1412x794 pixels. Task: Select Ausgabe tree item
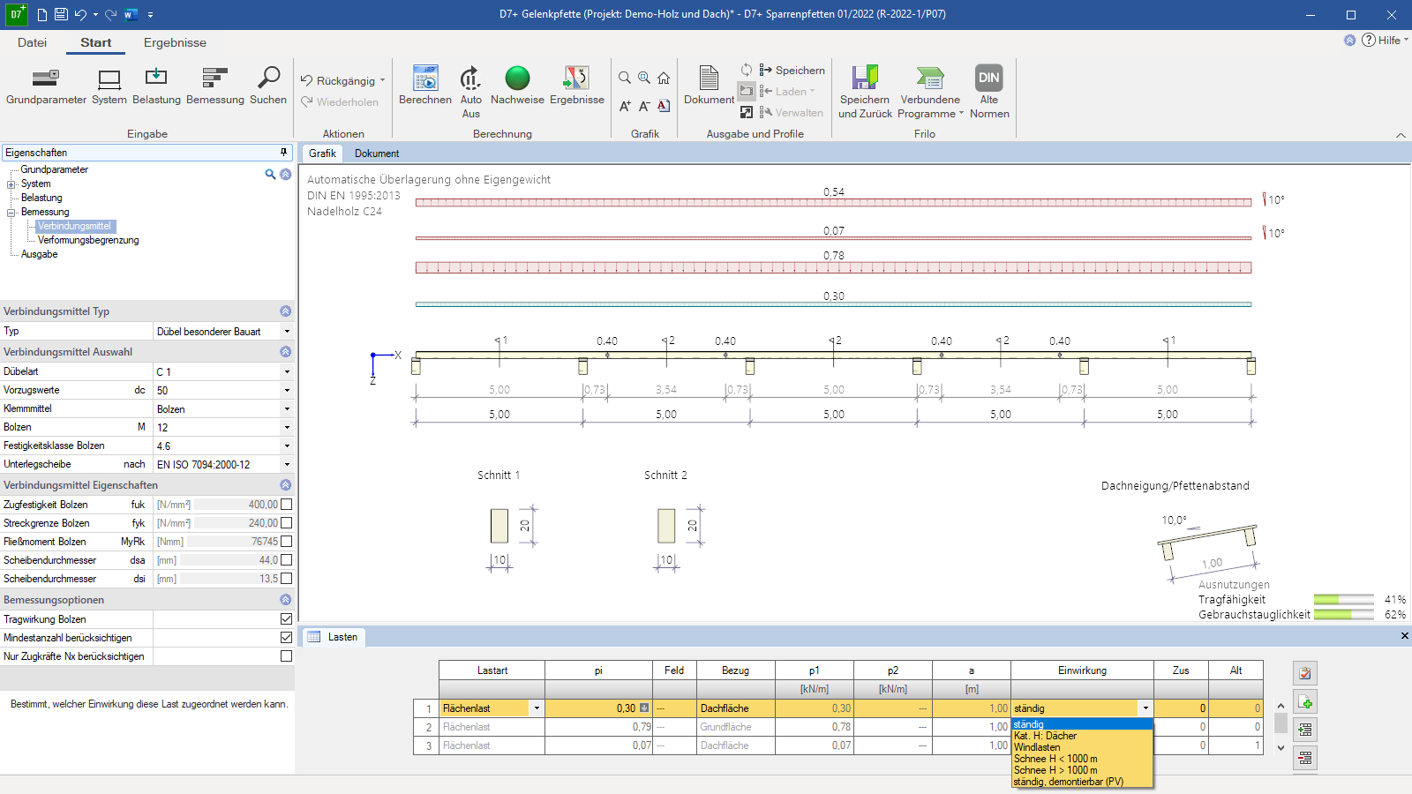[x=40, y=254]
